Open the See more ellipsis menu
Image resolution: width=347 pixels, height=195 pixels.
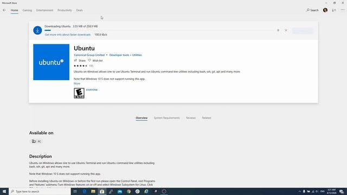[343, 10]
